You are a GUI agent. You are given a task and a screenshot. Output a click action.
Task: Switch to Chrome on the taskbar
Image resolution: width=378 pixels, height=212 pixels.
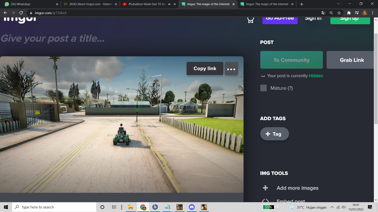point(143,207)
